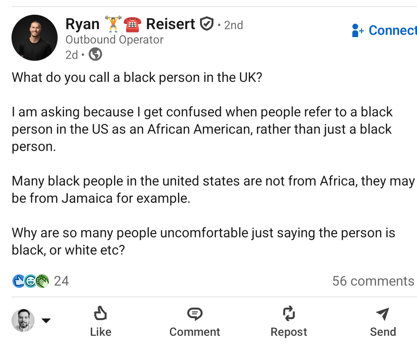The height and width of the screenshot is (346, 417).
Task: Click the green clapping hands reaction
Action: tap(42, 281)
